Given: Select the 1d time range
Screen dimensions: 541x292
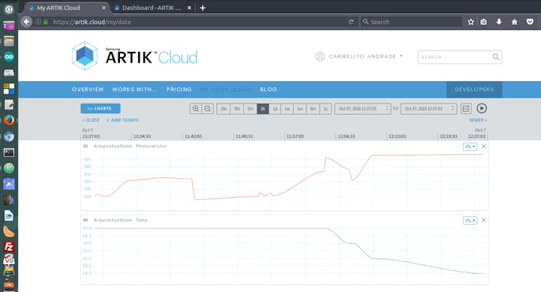Looking at the screenshot, I should point(275,109).
